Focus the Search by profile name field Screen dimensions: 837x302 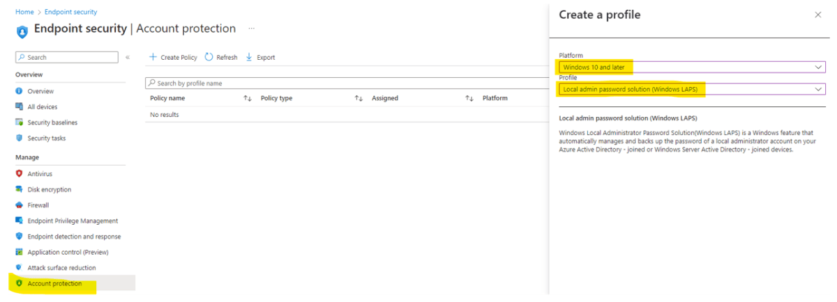tap(347, 84)
